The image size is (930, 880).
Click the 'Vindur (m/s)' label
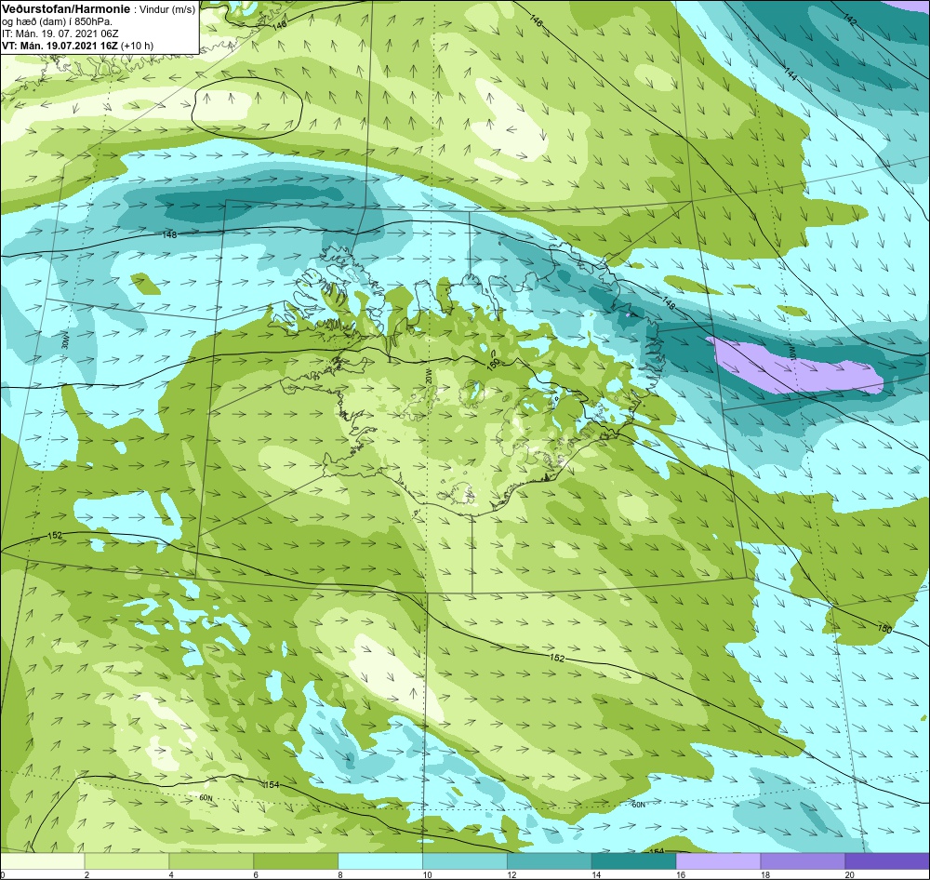pos(166,10)
